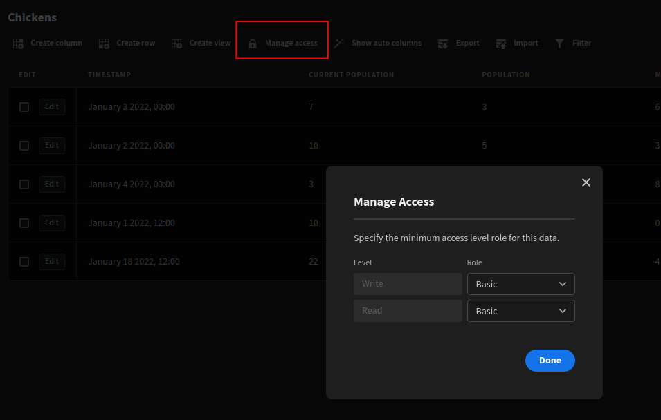Image resolution: width=661 pixels, height=420 pixels.
Task: Click the Filter label
Action: click(x=581, y=43)
